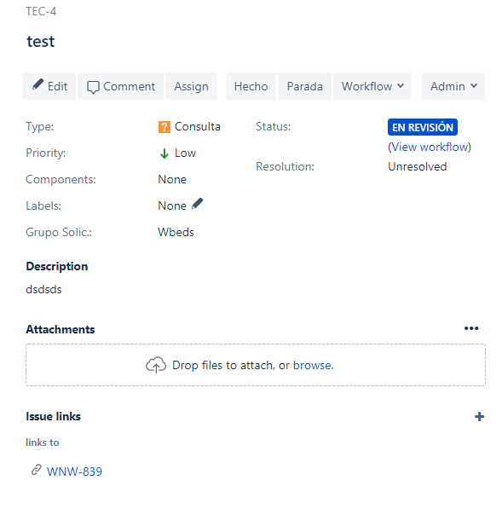Click the Edit button
Screen dimensions: 502x515
click(x=49, y=86)
